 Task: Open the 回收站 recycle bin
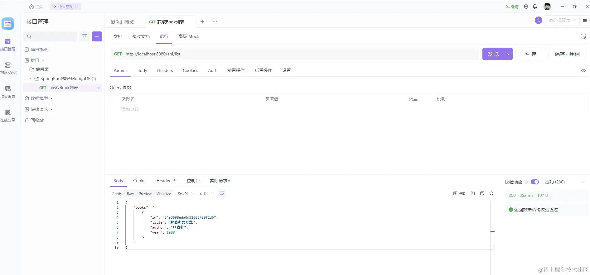[34, 120]
